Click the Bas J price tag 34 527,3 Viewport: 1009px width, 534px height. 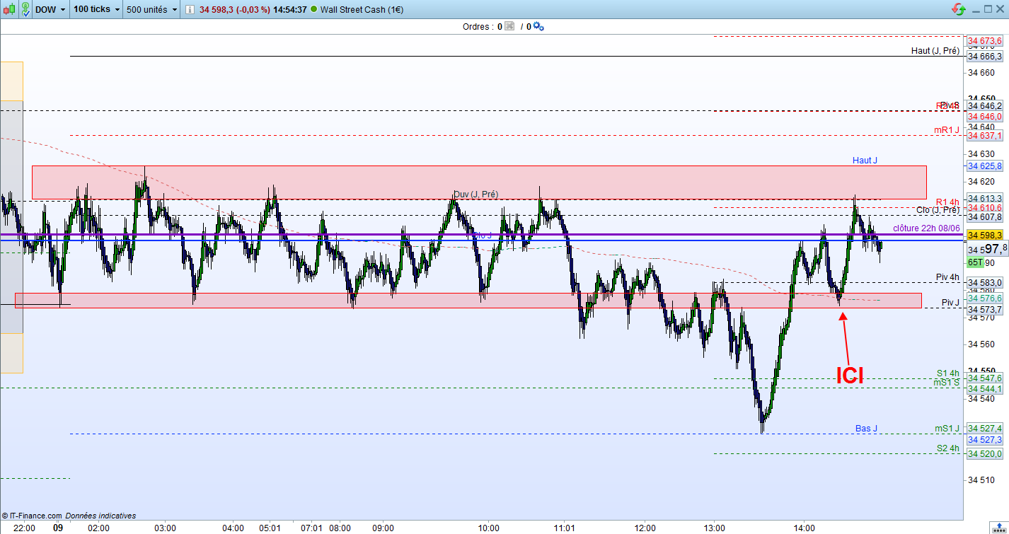click(x=986, y=439)
